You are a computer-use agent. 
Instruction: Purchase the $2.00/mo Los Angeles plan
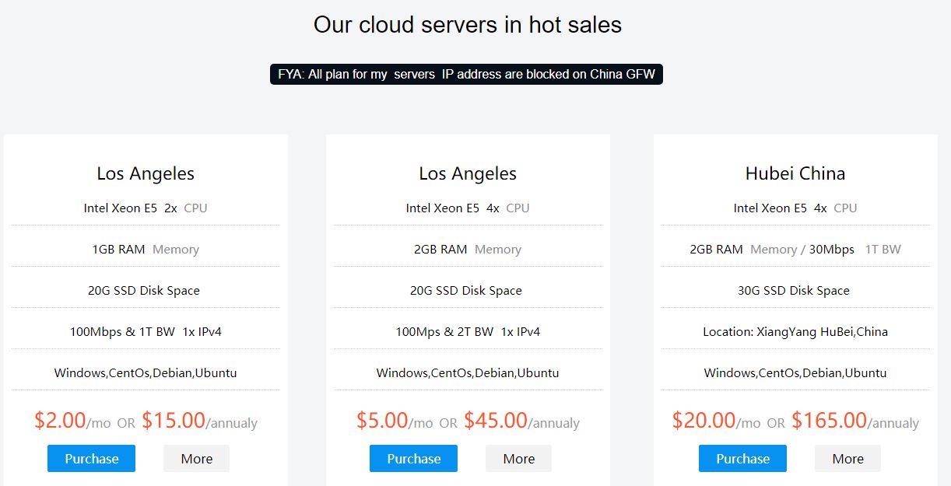[91, 459]
